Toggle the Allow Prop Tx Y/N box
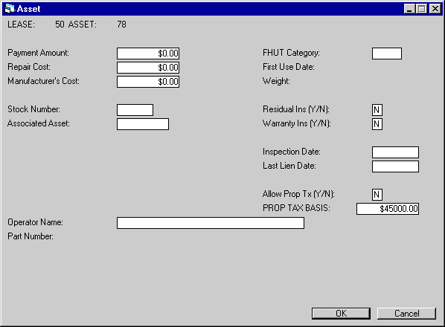 [377, 195]
